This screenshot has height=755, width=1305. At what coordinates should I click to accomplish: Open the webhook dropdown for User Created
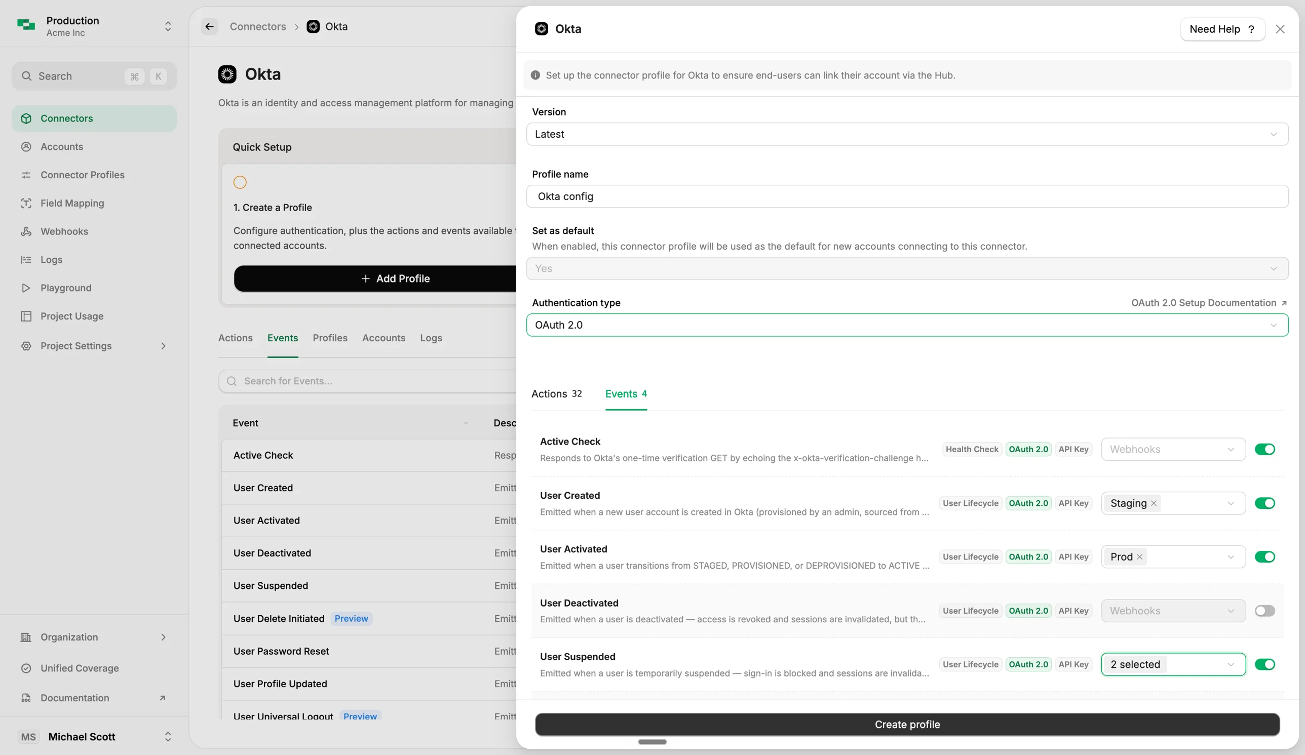[x=1173, y=503]
